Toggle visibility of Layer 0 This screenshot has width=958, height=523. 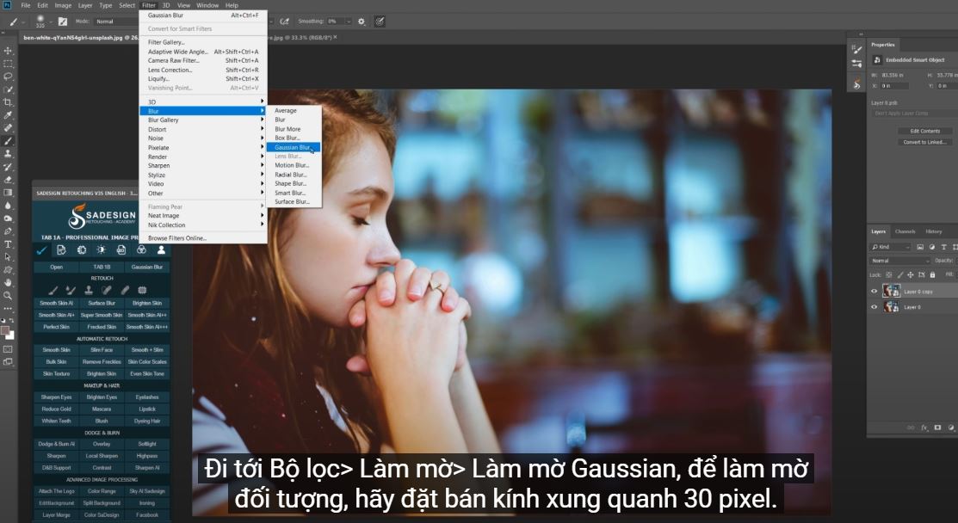(x=874, y=307)
